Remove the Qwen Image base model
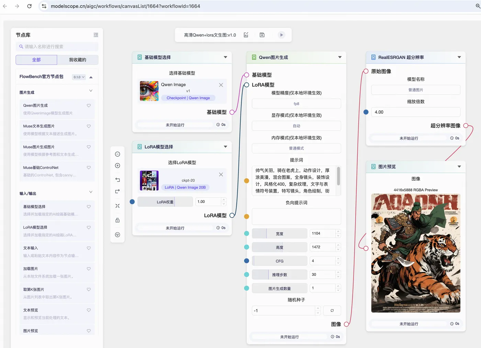This screenshot has width=481, height=348. (x=221, y=85)
